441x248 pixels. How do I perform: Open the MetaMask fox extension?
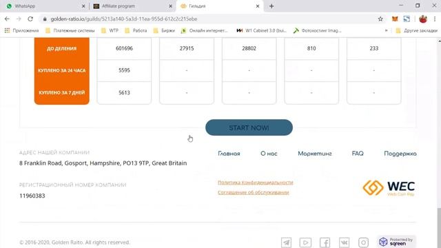(x=395, y=19)
